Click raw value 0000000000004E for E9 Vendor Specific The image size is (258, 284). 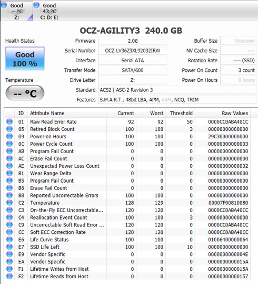tap(228, 254)
